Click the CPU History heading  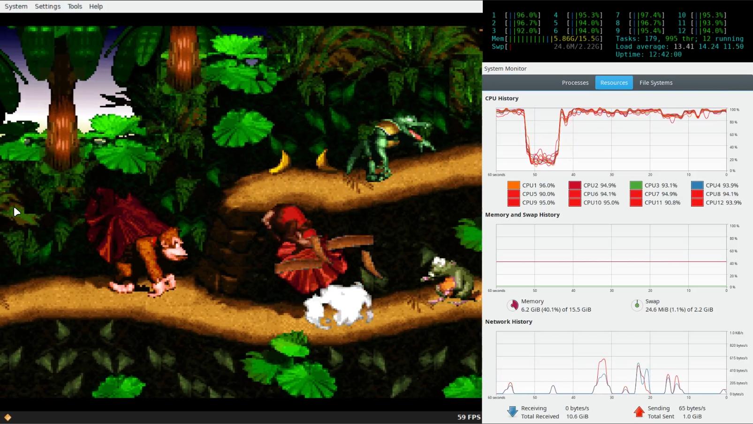tap(502, 98)
